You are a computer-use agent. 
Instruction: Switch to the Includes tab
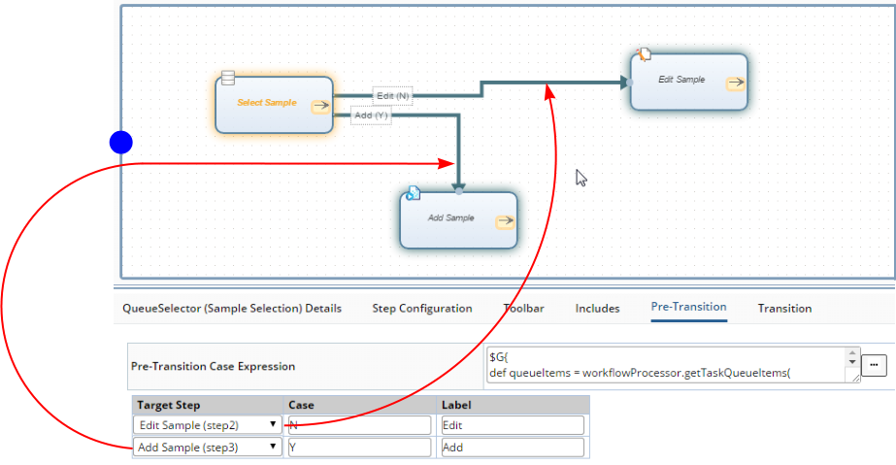tap(597, 309)
